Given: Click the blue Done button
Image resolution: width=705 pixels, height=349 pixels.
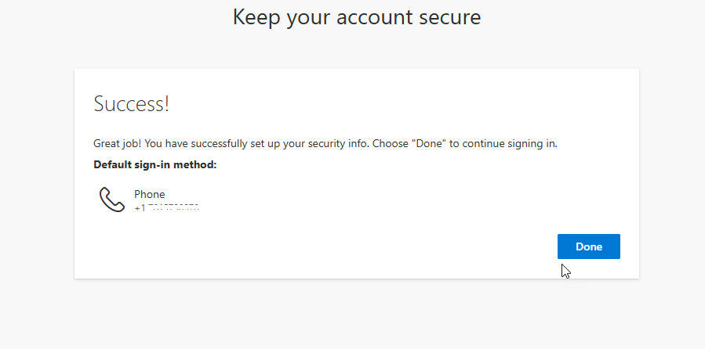Looking at the screenshot, I should pos(588,246).
